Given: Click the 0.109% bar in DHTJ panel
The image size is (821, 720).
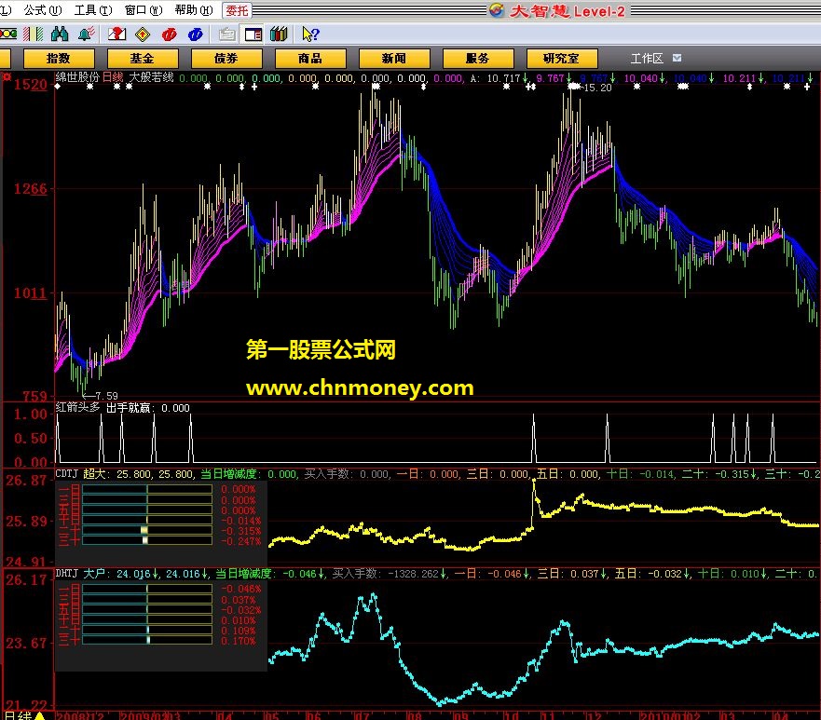Looking at the screenshot, I should [x=147, y=630].
